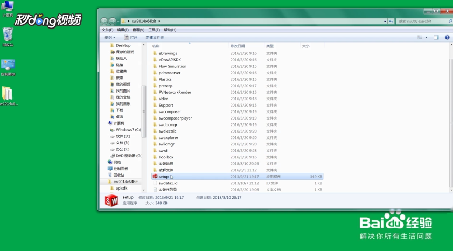Open the view options dropdown arrow

coord(426,37)
